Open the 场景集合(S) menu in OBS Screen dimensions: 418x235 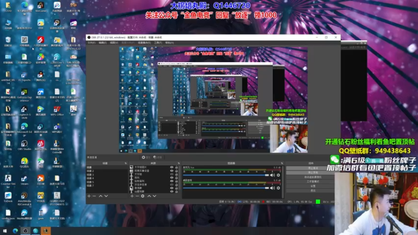click(x=144, y=43)
